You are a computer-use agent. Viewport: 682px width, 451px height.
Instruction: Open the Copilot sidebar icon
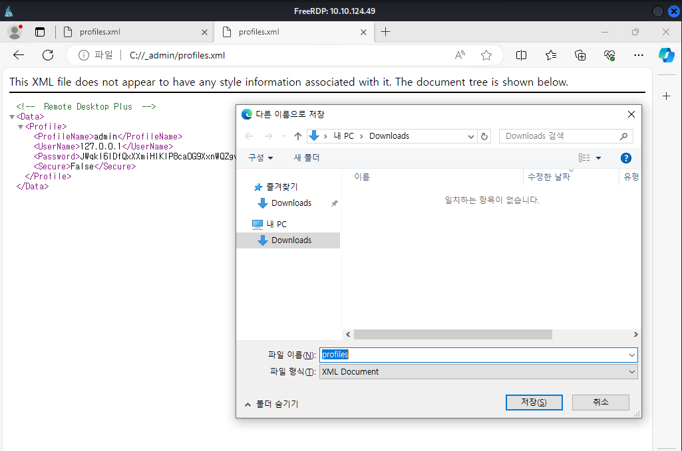(666, 55)
